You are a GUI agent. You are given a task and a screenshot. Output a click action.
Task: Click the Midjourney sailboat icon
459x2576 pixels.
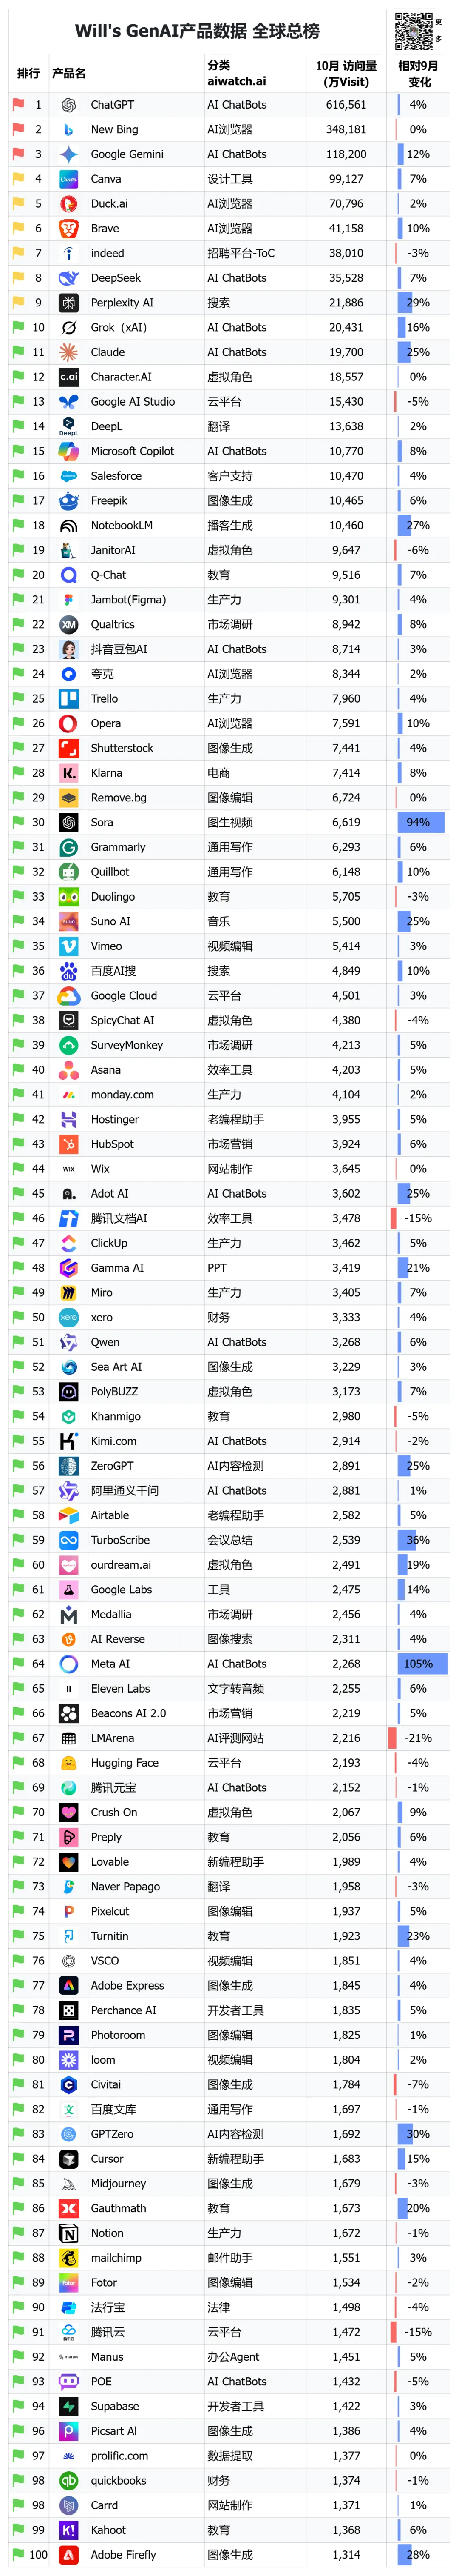(69, 2184)
